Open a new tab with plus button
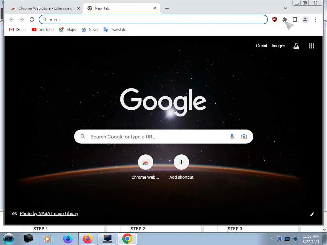Viewport: 327px width, 245px height. [x=167, y=8]
